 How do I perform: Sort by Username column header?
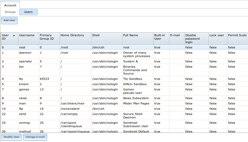click(27, 35)
